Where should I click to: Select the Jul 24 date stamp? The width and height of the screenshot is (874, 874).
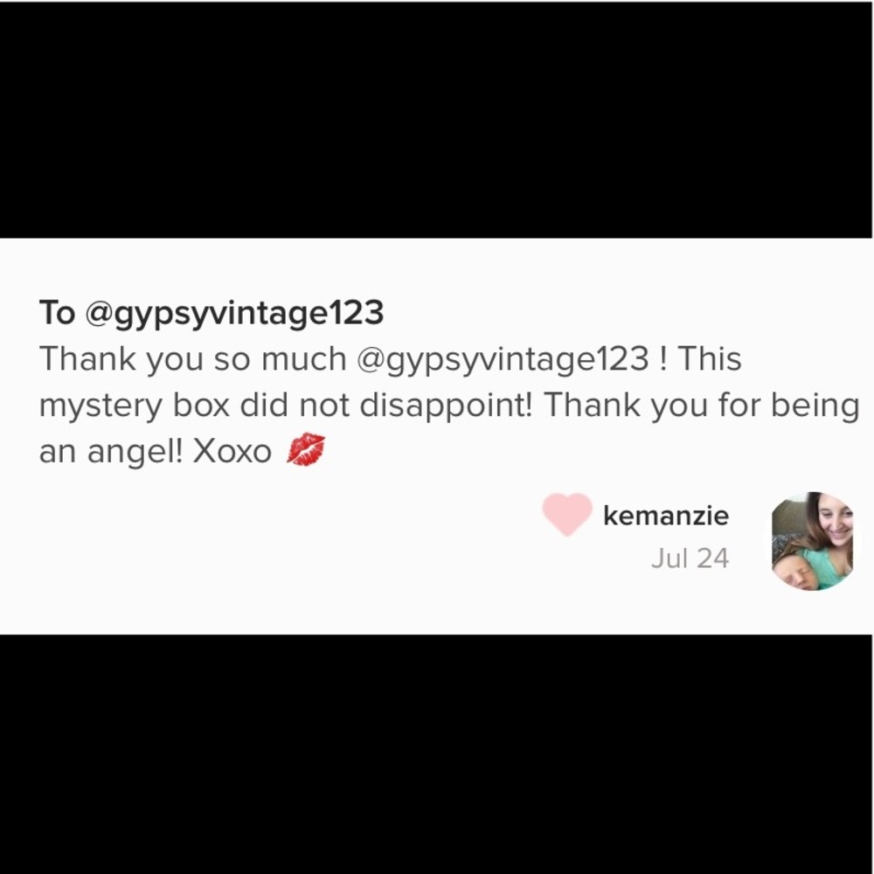pyautogui.click(x=690, y=558)
